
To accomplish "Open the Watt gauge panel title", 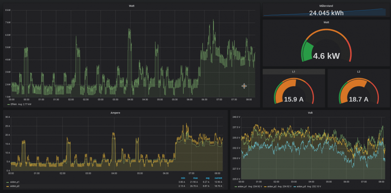I will pyautogui.click(x=326, y=22).
